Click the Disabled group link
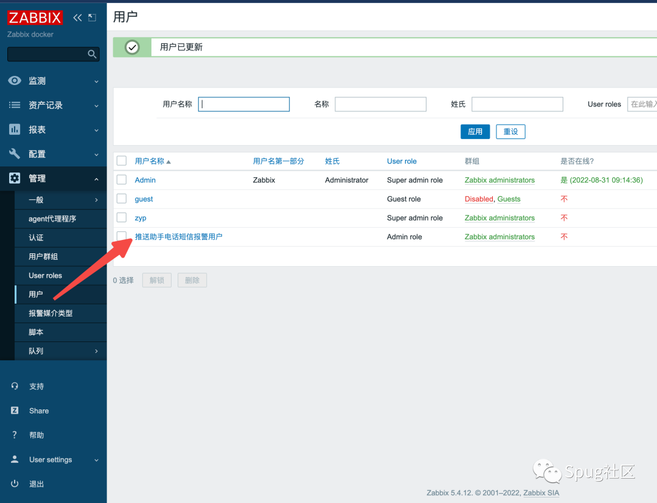 (x=479, y=199)
